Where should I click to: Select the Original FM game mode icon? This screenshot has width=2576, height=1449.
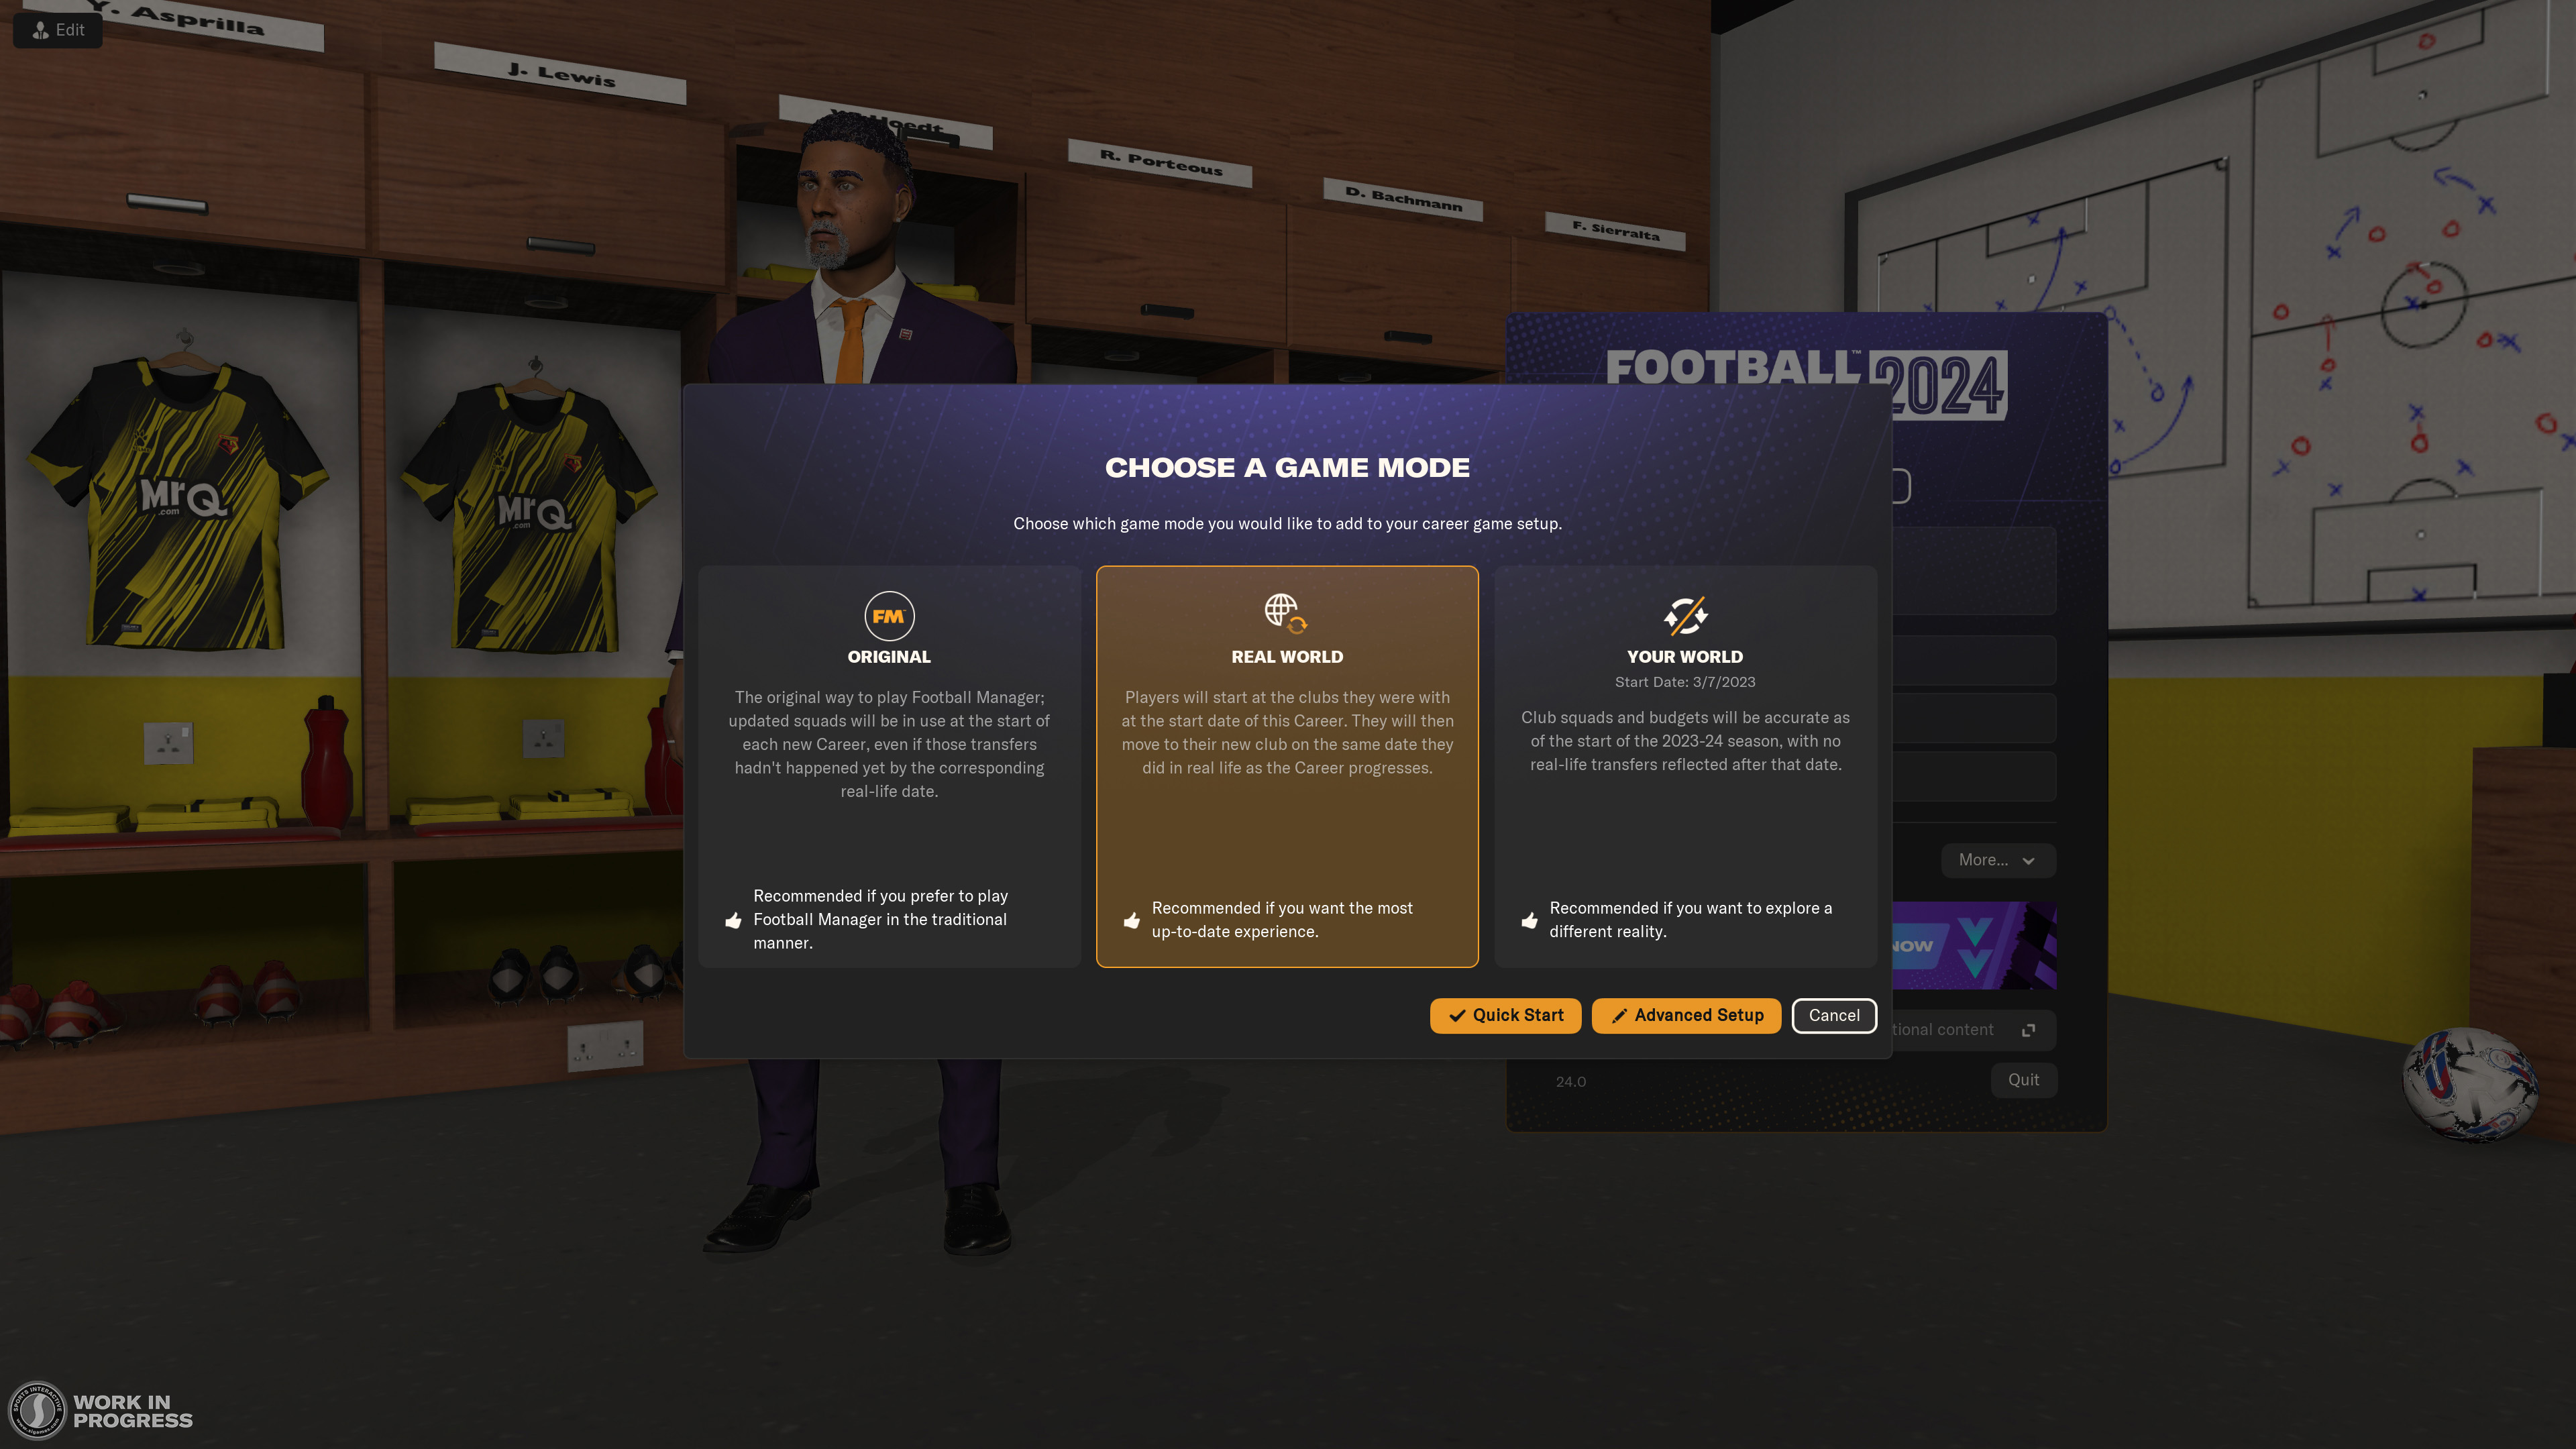click(x=888, y=616)
